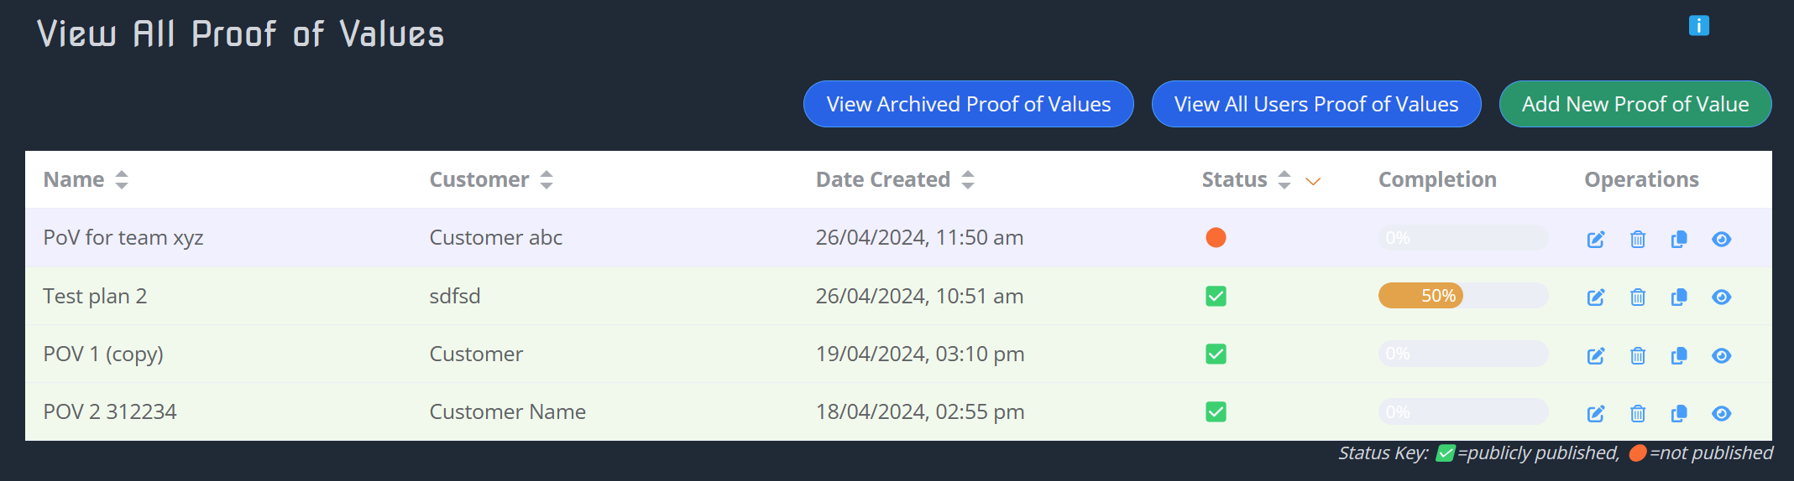Duplicate the POV 2 312234 entry
The width and height of the screenshot is (1794, 481).
[x=1679, y=413]
